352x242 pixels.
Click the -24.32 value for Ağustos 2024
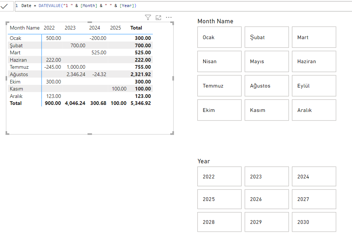[99, 74]
